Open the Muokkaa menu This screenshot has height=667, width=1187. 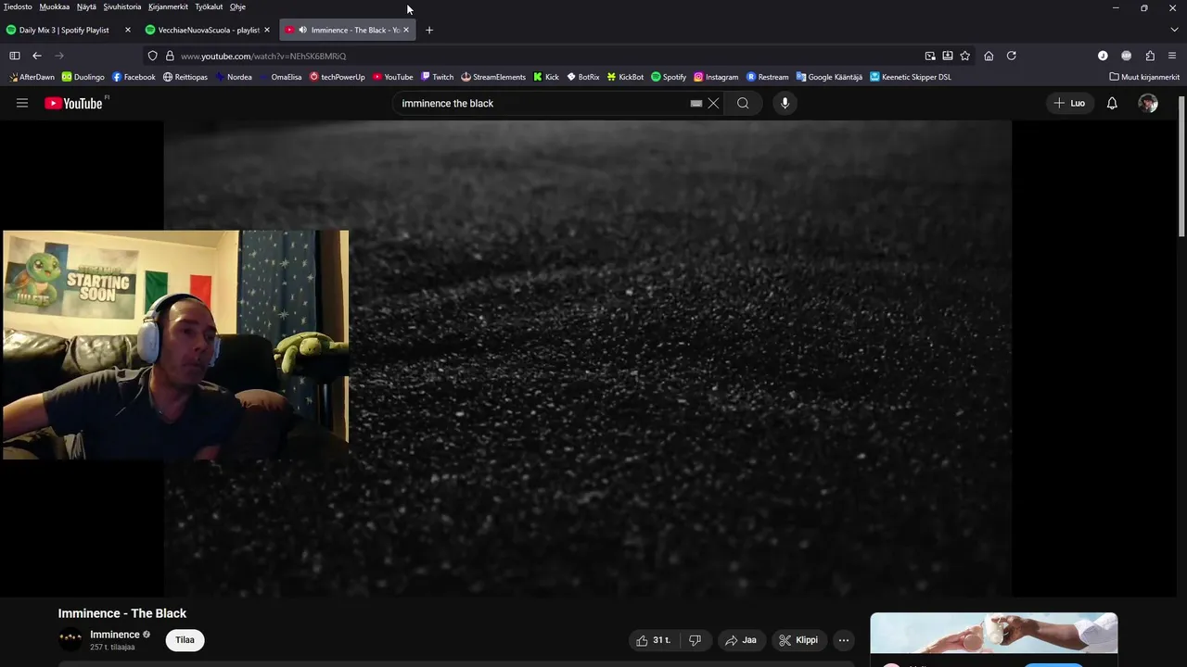tap(55, 6)
